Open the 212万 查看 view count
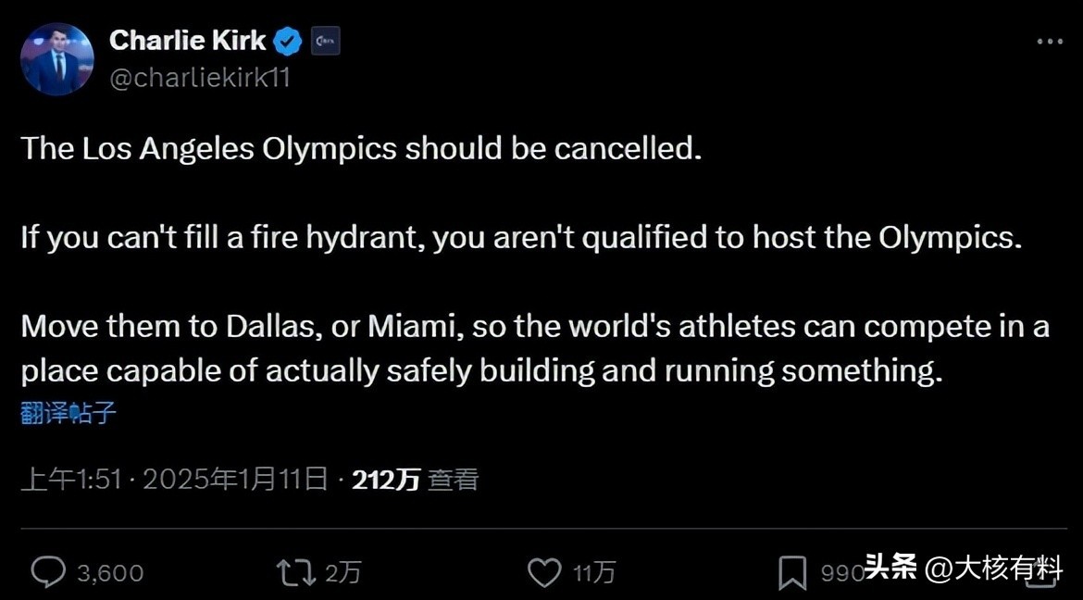1083x600 pixels. (415, 479)
